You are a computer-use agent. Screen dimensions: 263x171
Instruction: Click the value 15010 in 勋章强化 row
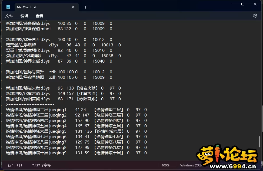[99, 50]
